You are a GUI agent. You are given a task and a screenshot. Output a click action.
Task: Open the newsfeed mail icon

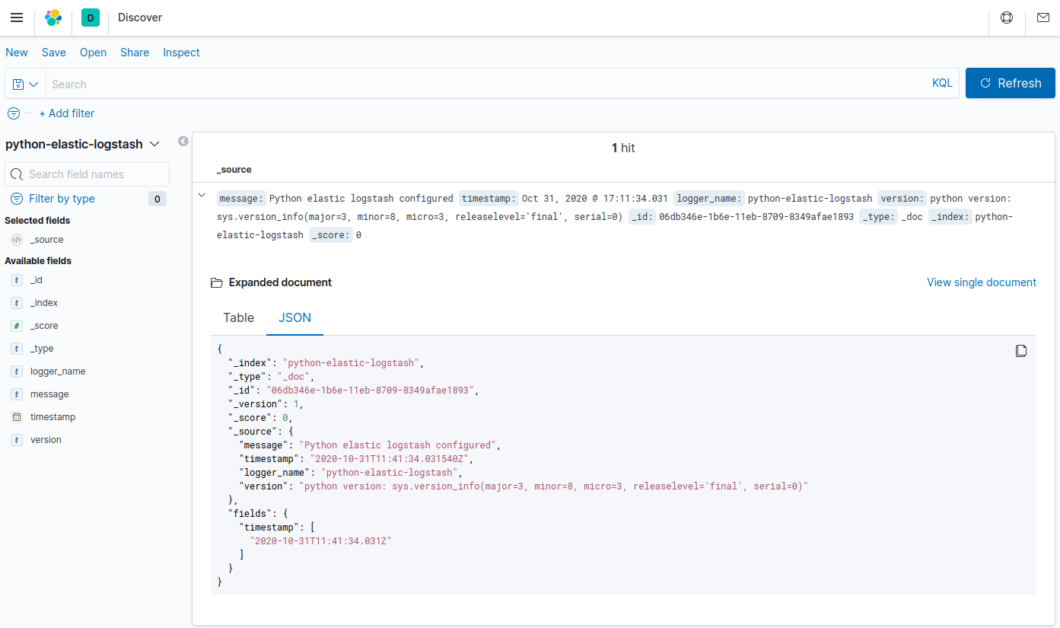[x=1042, y=18]
